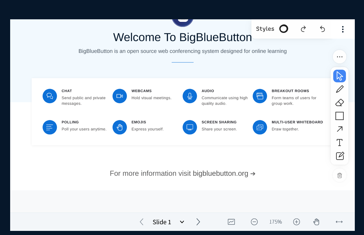The height and width of the screenshot is (235, 364).
Task: Click the bigbluebutton.org information link text
Action: [221, 173]
